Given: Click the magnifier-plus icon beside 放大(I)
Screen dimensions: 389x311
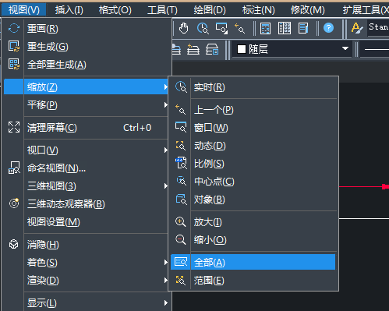Looking at the screenshot, I should point(180,222).
